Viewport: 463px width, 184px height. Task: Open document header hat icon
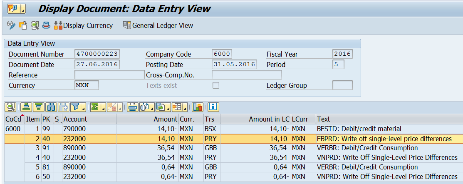pyautogui.click(x=46, y=25)
